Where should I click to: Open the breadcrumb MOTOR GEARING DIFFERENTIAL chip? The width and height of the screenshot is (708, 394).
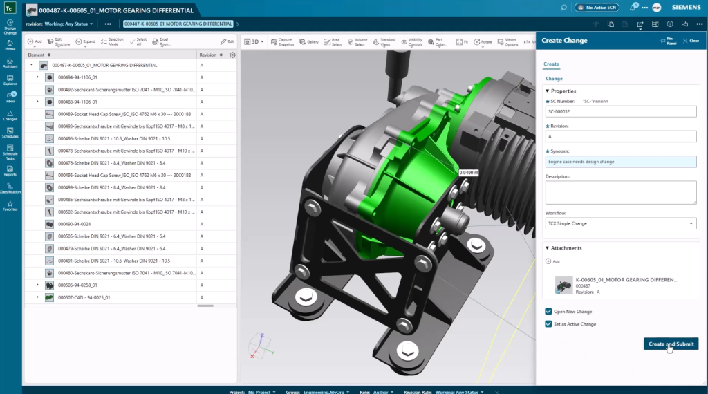point(178,24)
